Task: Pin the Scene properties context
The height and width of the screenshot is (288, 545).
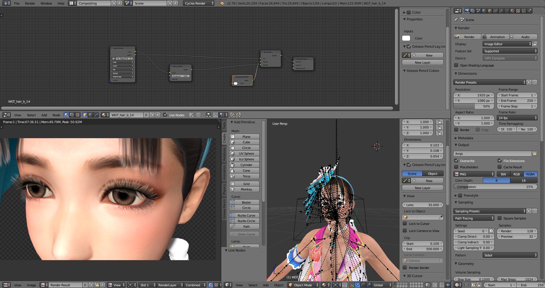Action: [456, 20]
